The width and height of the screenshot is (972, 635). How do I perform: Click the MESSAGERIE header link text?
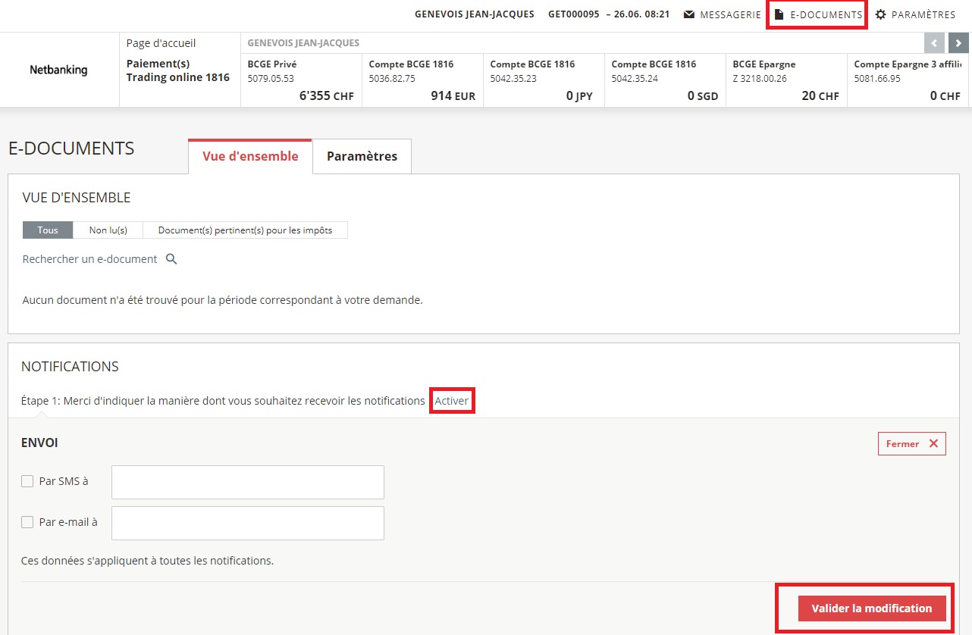[731, 14]
